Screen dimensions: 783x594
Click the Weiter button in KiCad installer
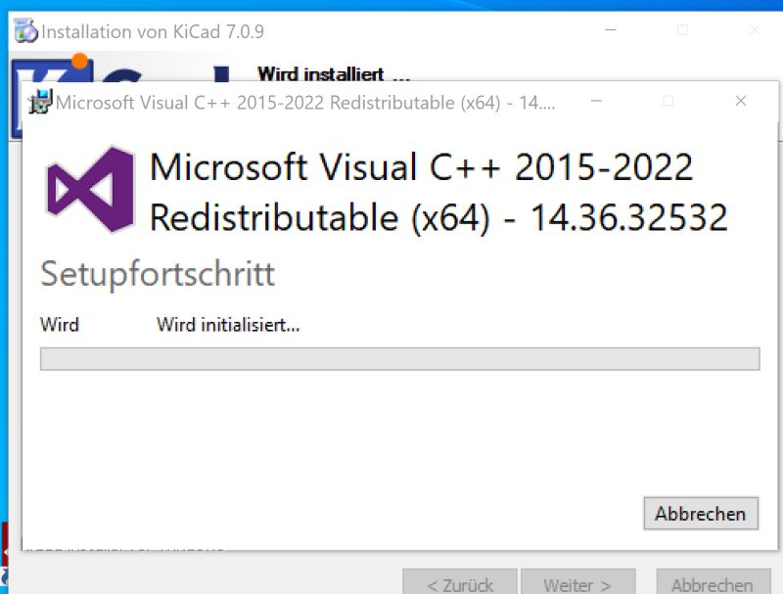coord(577,583)
